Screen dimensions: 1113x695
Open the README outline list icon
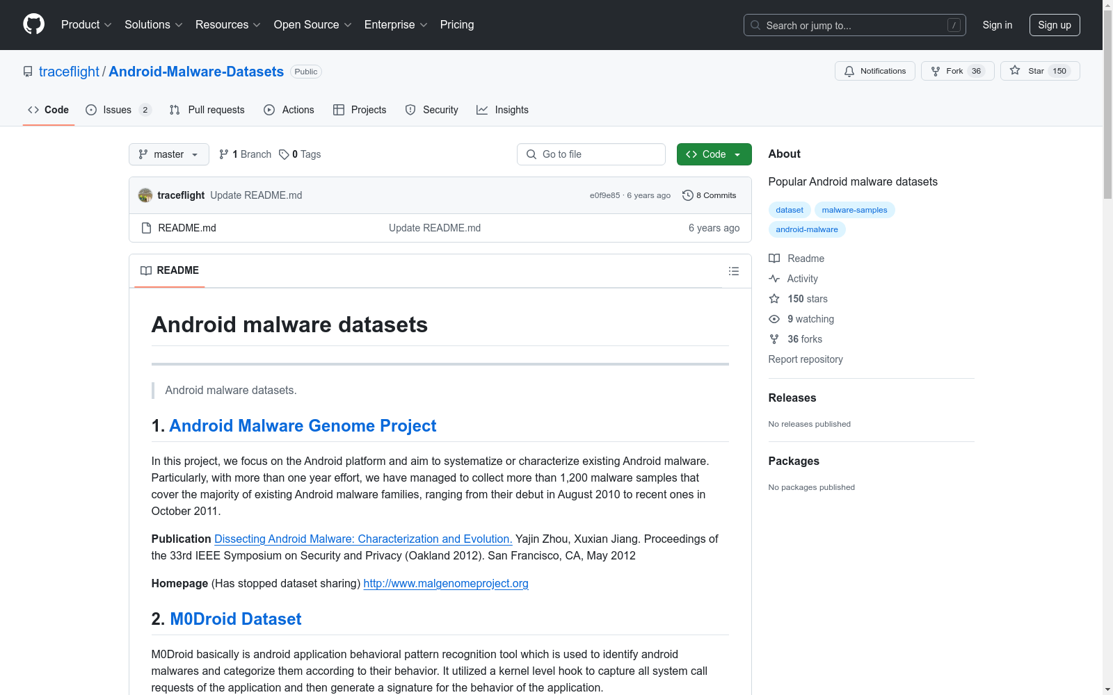pyautogui.click(x=733, y=271)
